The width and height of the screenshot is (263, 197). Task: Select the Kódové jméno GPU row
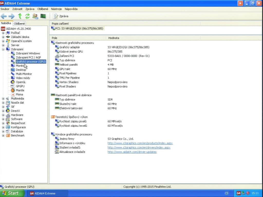tap(71, 52)
